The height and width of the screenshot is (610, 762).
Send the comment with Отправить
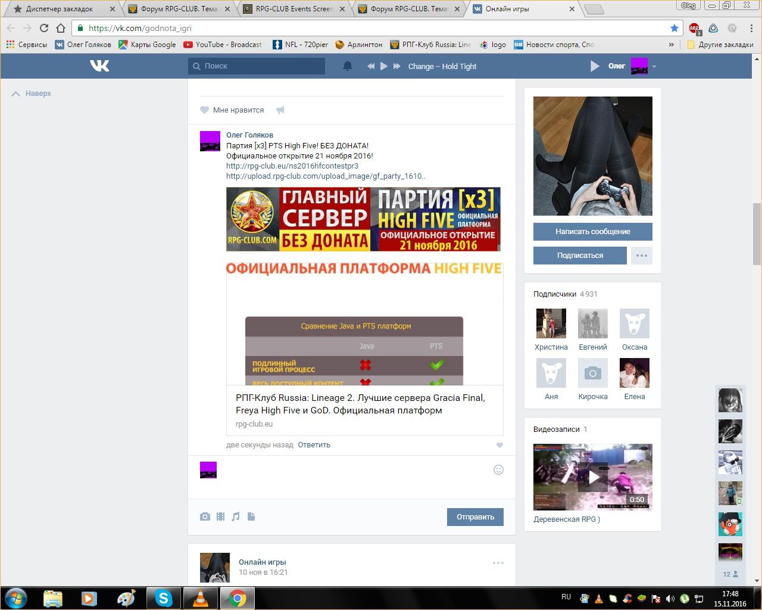(x=475, y=517)
